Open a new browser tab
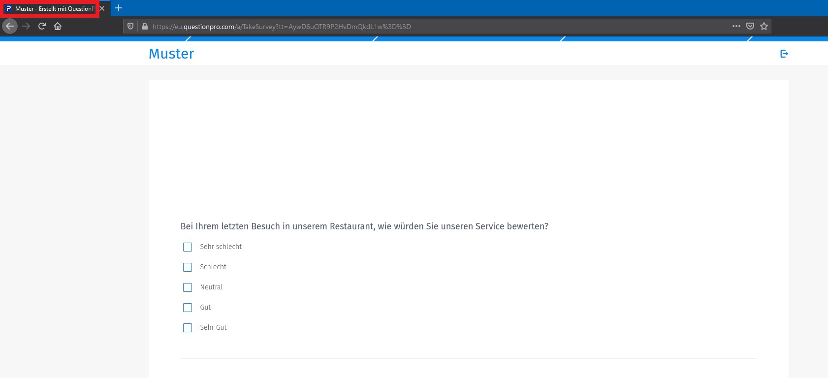828x378 pixels. 119,8
